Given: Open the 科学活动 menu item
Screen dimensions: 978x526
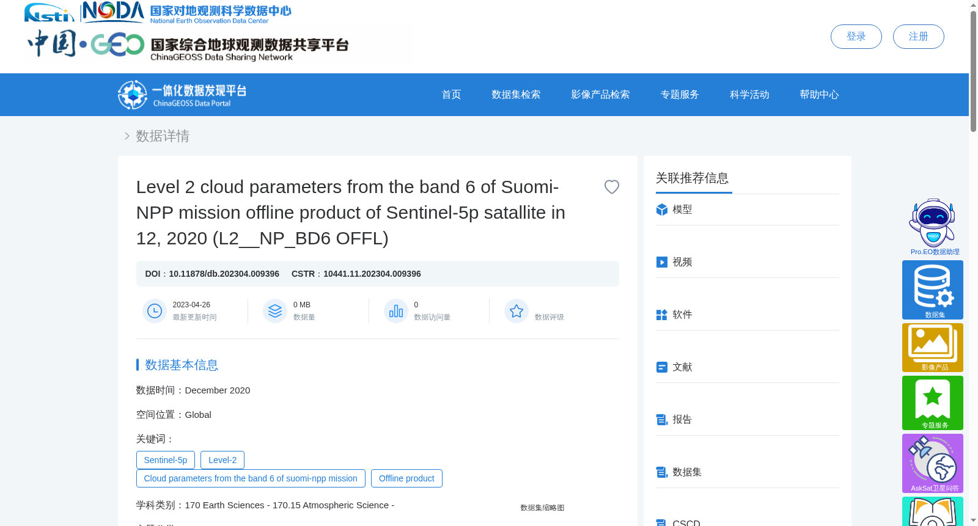Looking at the screenshot, I should 749,95.
